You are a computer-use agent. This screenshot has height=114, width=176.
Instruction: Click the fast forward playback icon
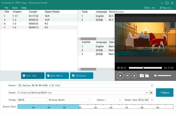127,76
